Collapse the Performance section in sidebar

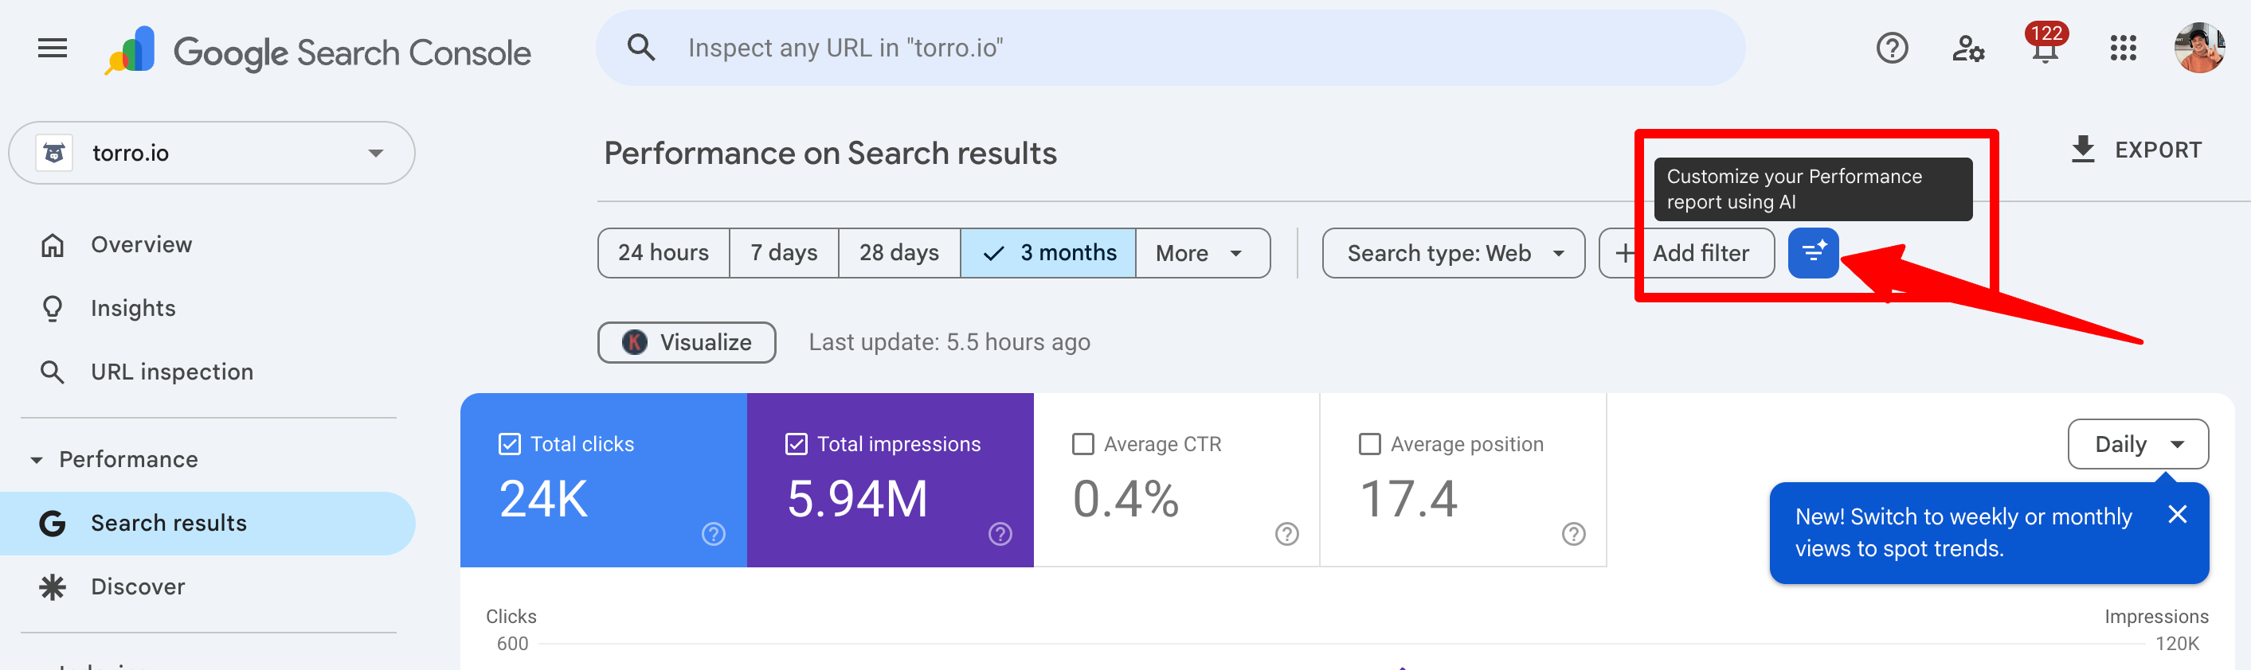coord(36,460)
